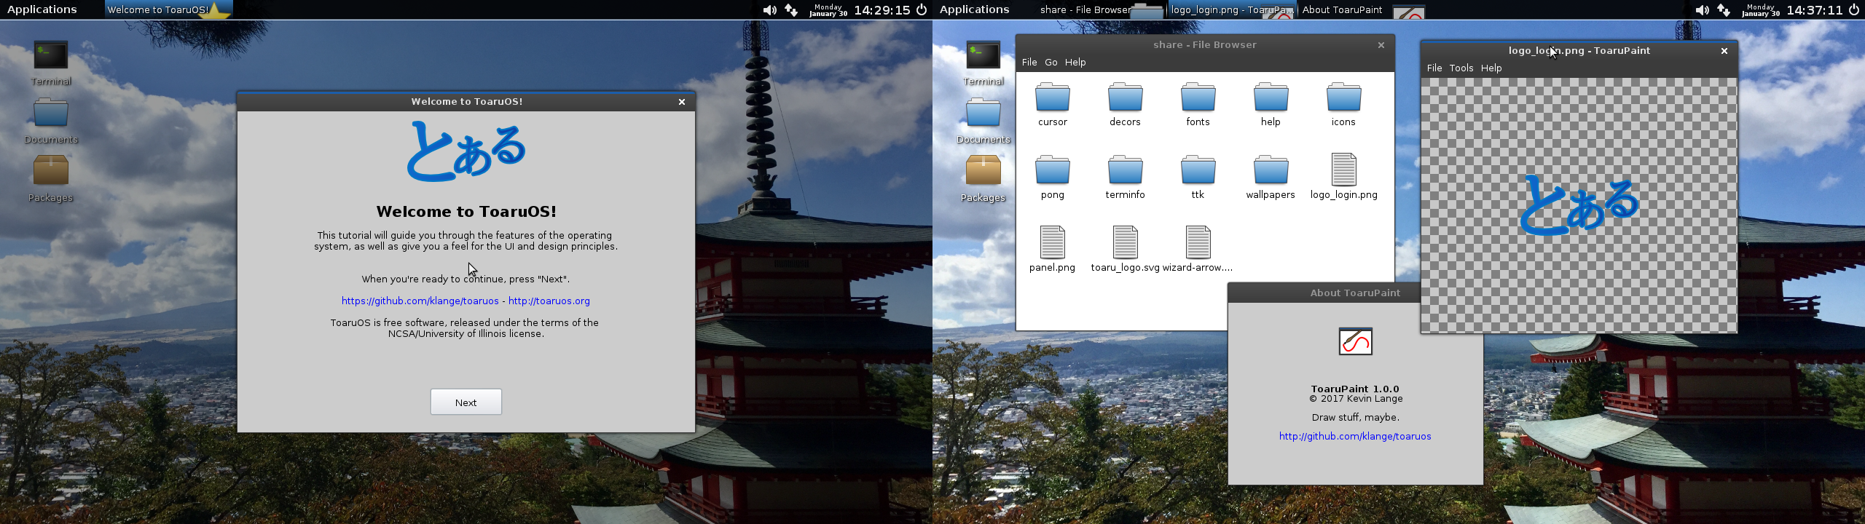The image size is (1865, 524).
Task: Click the volume icon in right panel
Action: [x=1702, y=10]
